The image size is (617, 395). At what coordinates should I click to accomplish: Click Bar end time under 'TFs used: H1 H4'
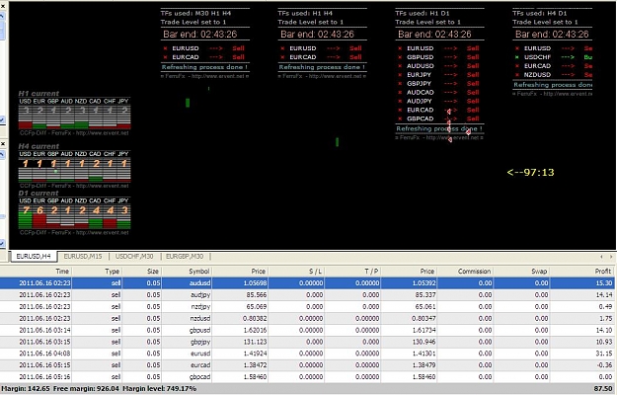317,35
